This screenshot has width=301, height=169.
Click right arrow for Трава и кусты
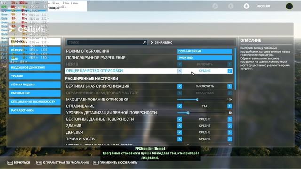click(230, 139)
